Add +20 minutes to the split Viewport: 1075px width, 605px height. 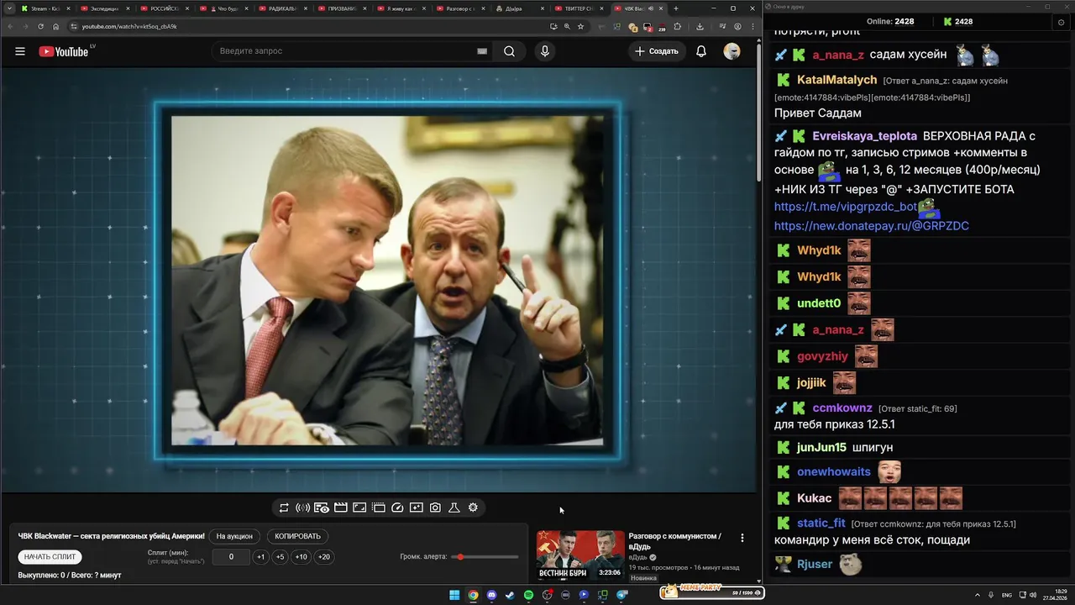point(323,557)
